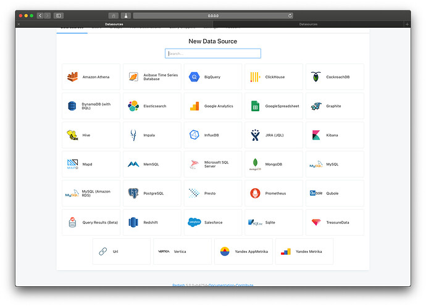Select the ClickHouse yellow bars icon
The width and height of the screenshot is (426, 306).
pos(255,77)
